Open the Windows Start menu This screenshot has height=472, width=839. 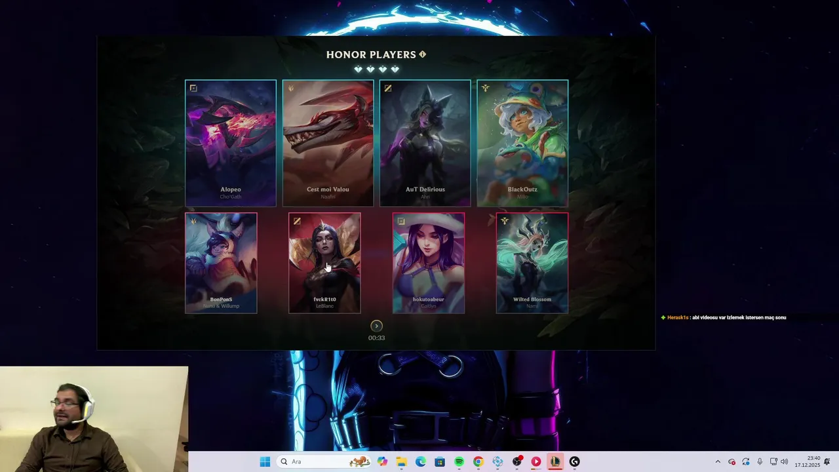pyautogui.click(x=265, y=462)
